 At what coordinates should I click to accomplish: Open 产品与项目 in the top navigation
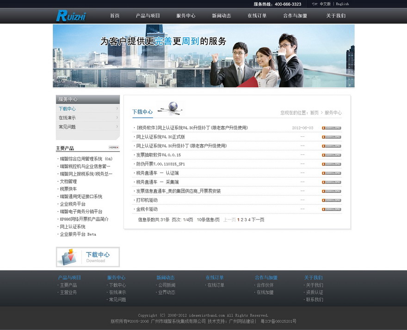(x=148, y=16)
